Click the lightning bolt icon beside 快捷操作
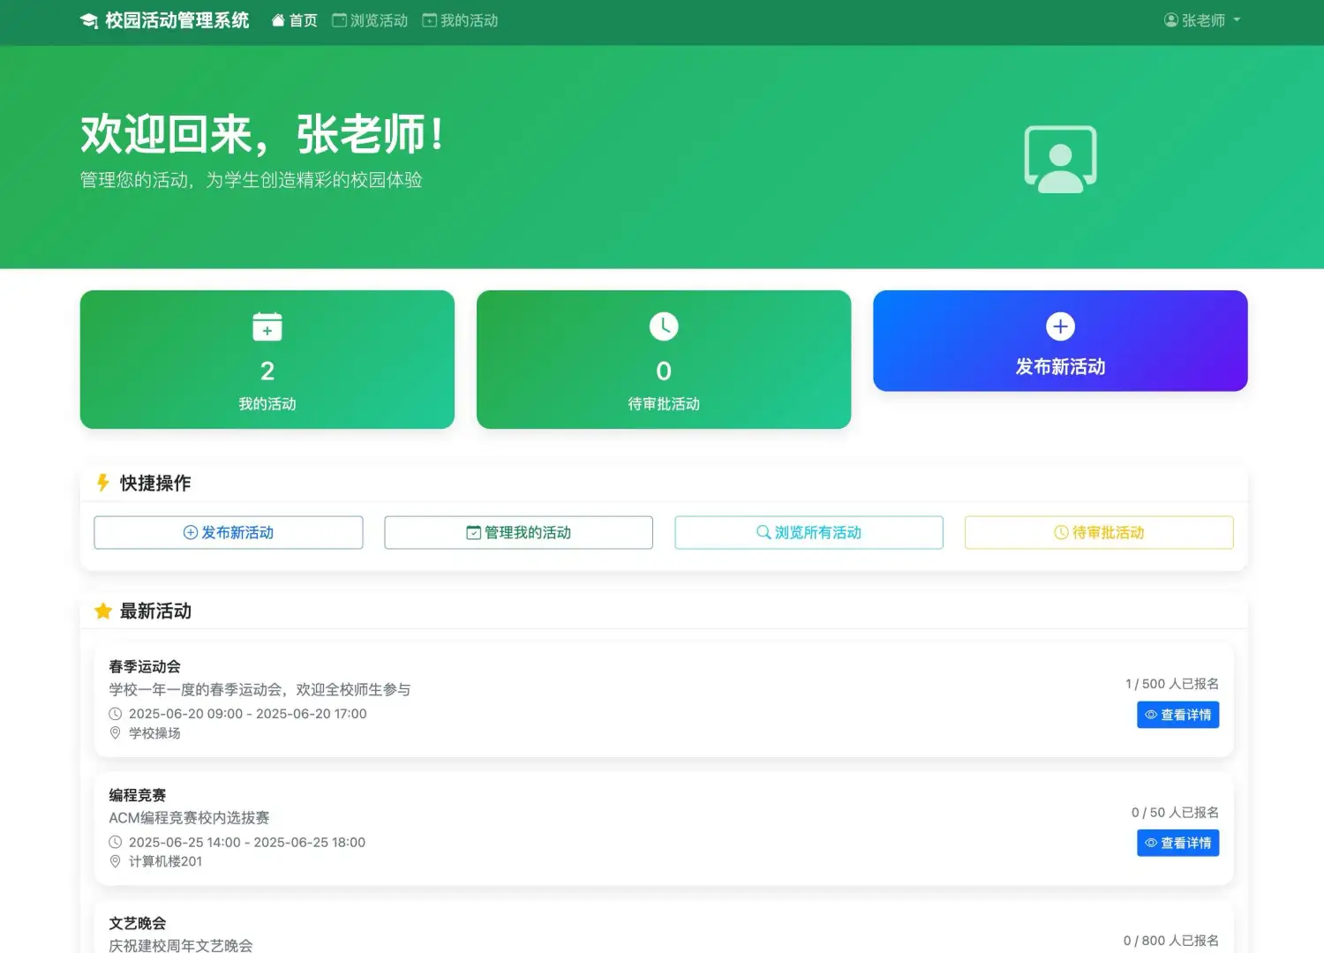The image size is (1324, 953). 102,483
